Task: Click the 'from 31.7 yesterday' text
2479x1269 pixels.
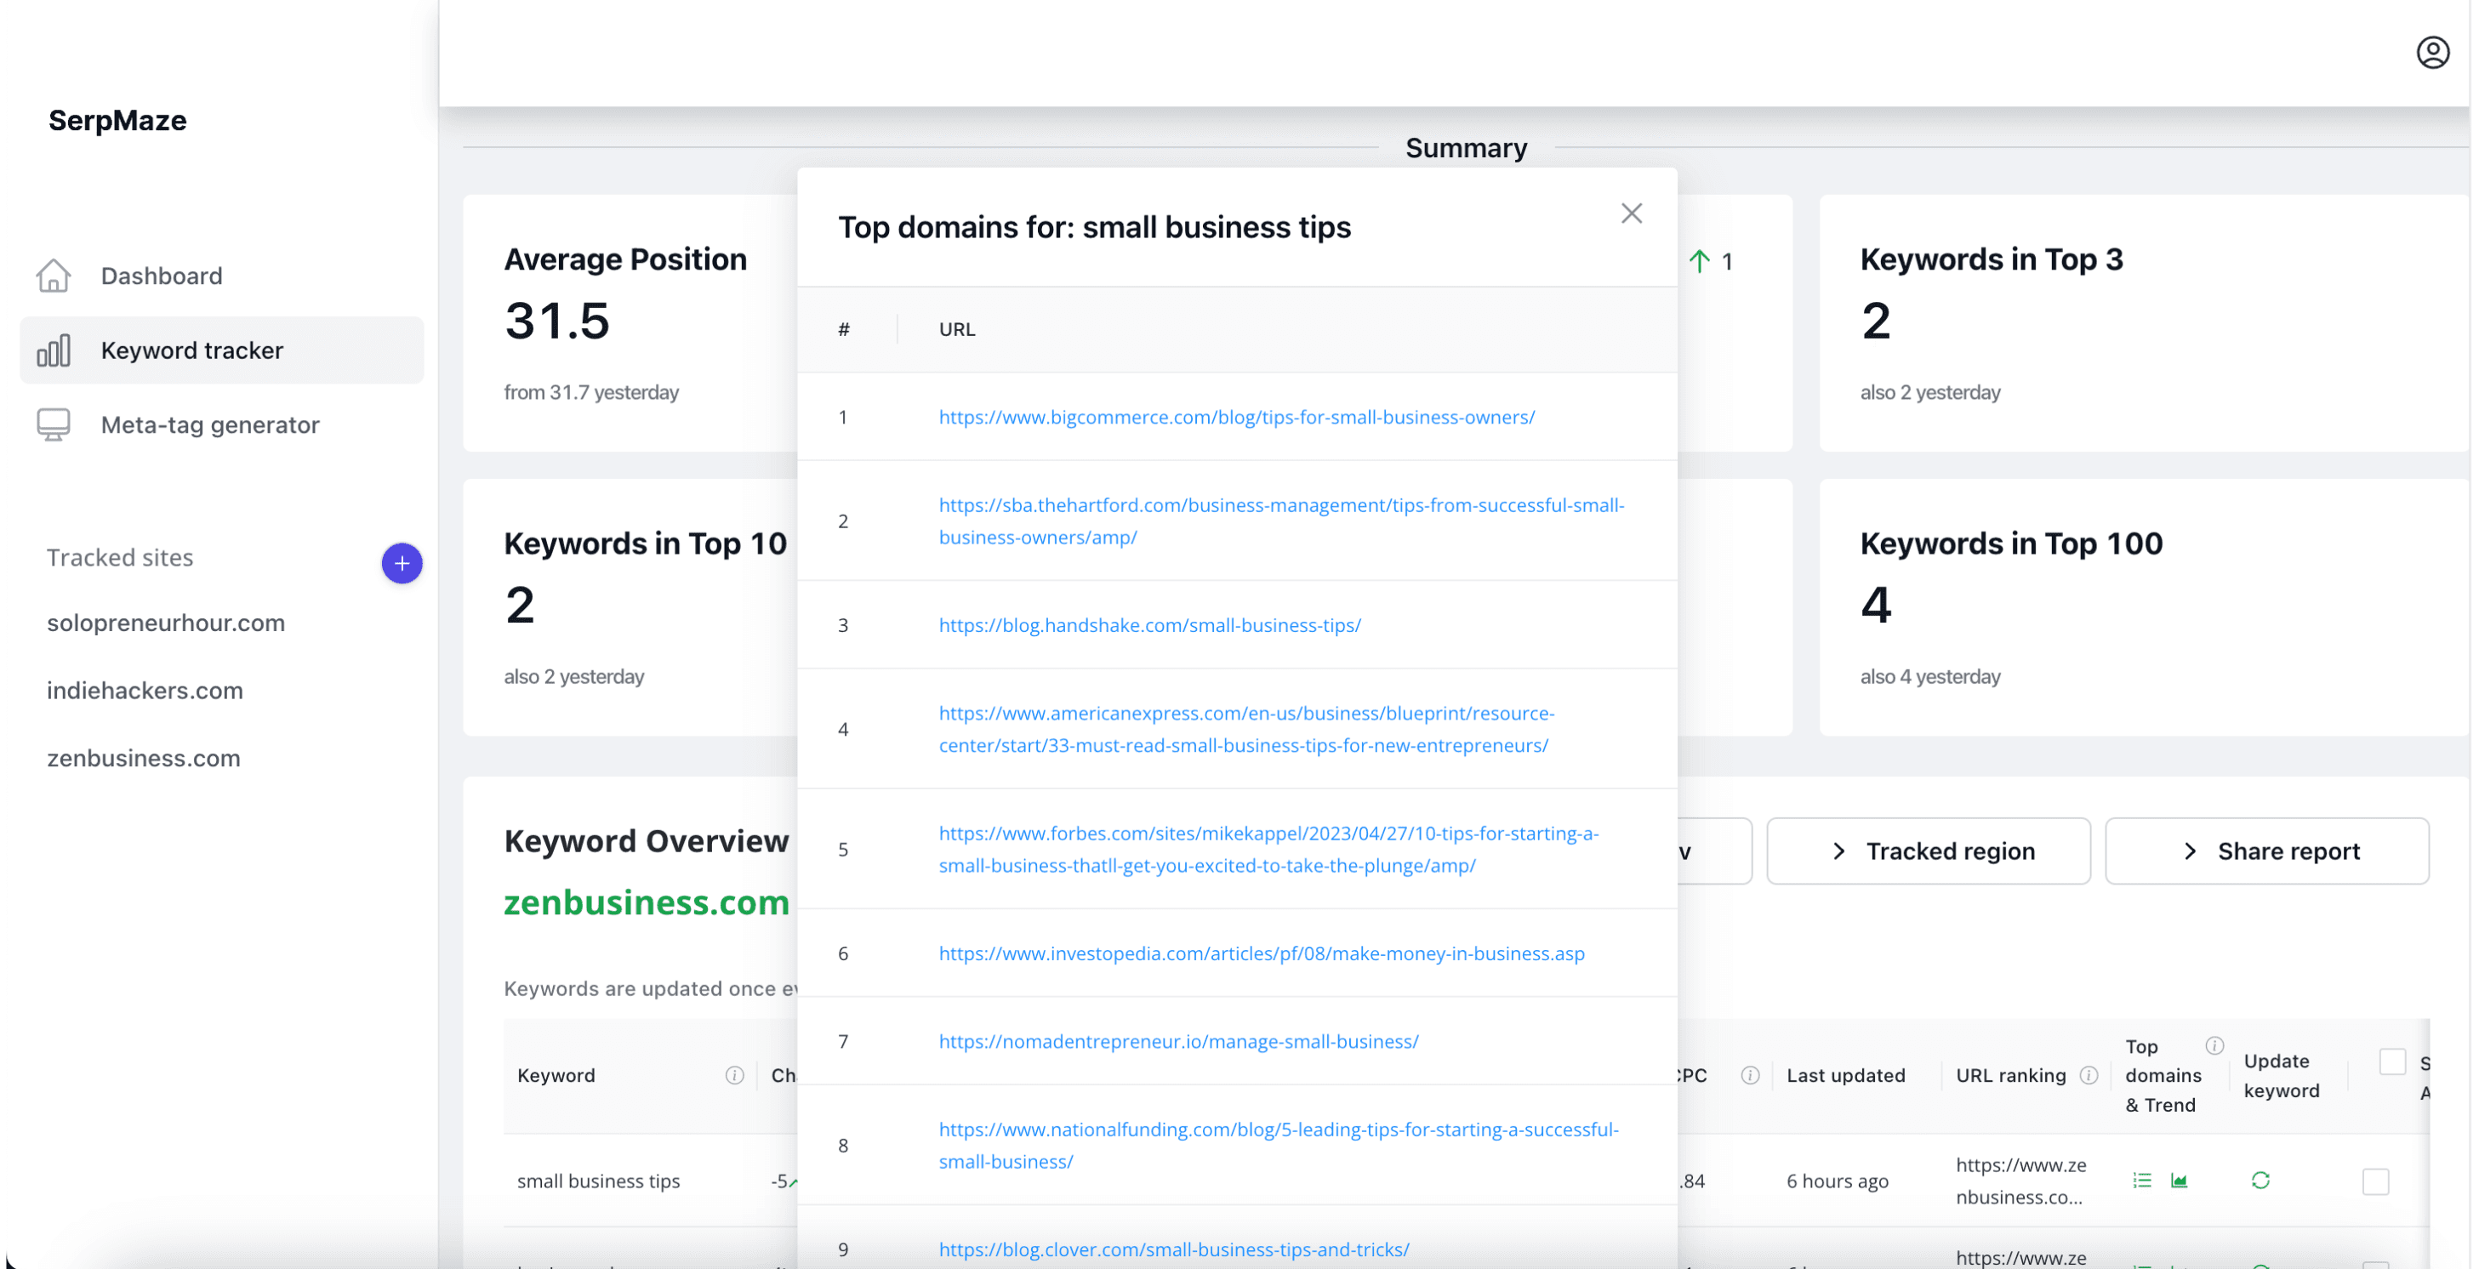Action: [x=591, y=391]
